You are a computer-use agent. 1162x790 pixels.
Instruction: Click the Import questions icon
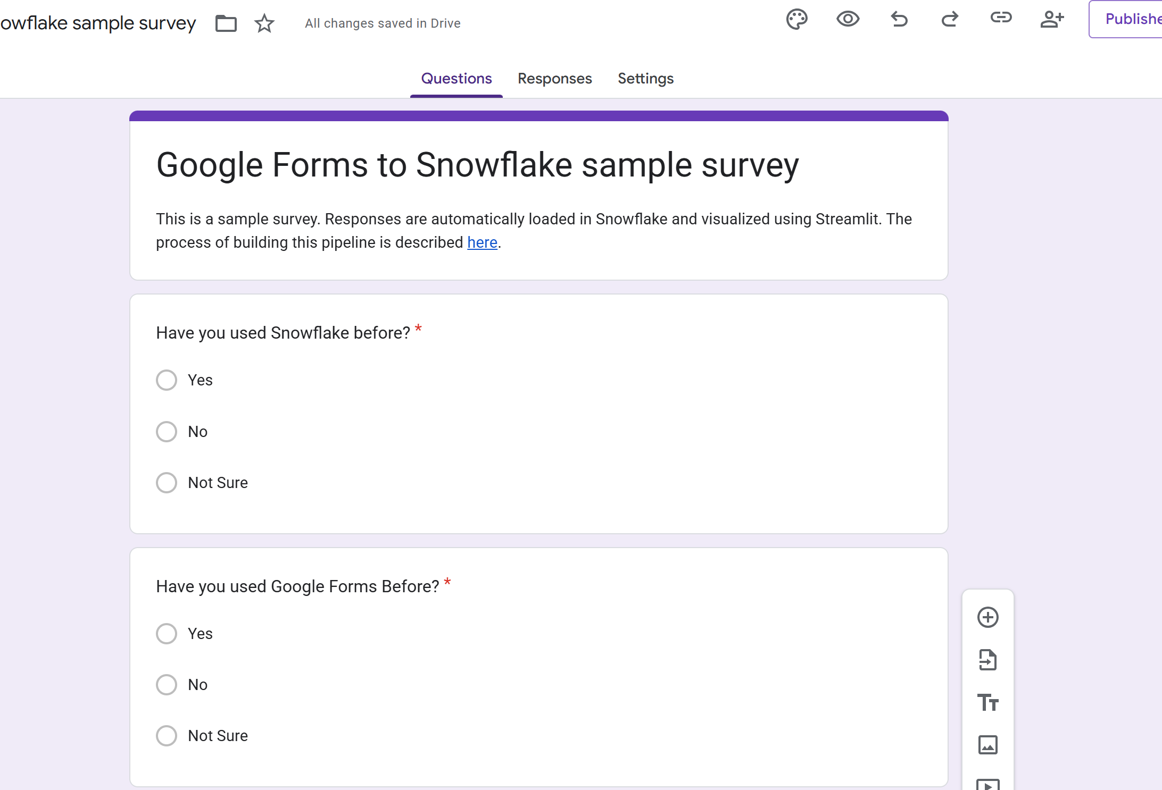tap(987, 660)
